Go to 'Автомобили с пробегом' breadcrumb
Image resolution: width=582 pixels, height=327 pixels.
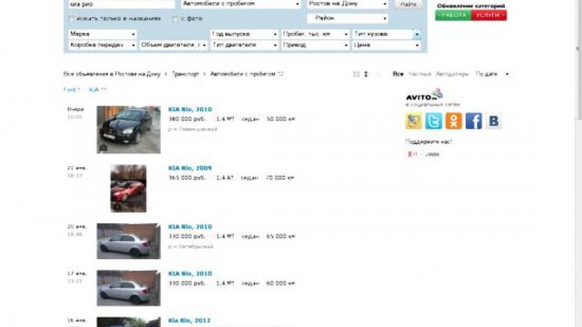[x=243, y=74]
